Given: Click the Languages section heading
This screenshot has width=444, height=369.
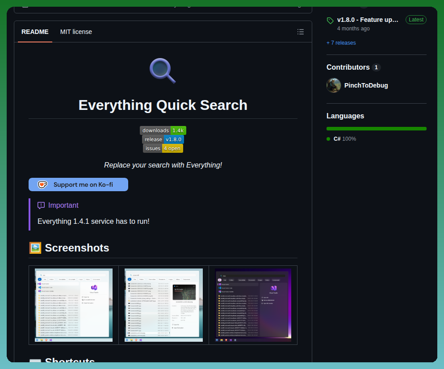Looking at the screenshot, I should tap(345, 116).
